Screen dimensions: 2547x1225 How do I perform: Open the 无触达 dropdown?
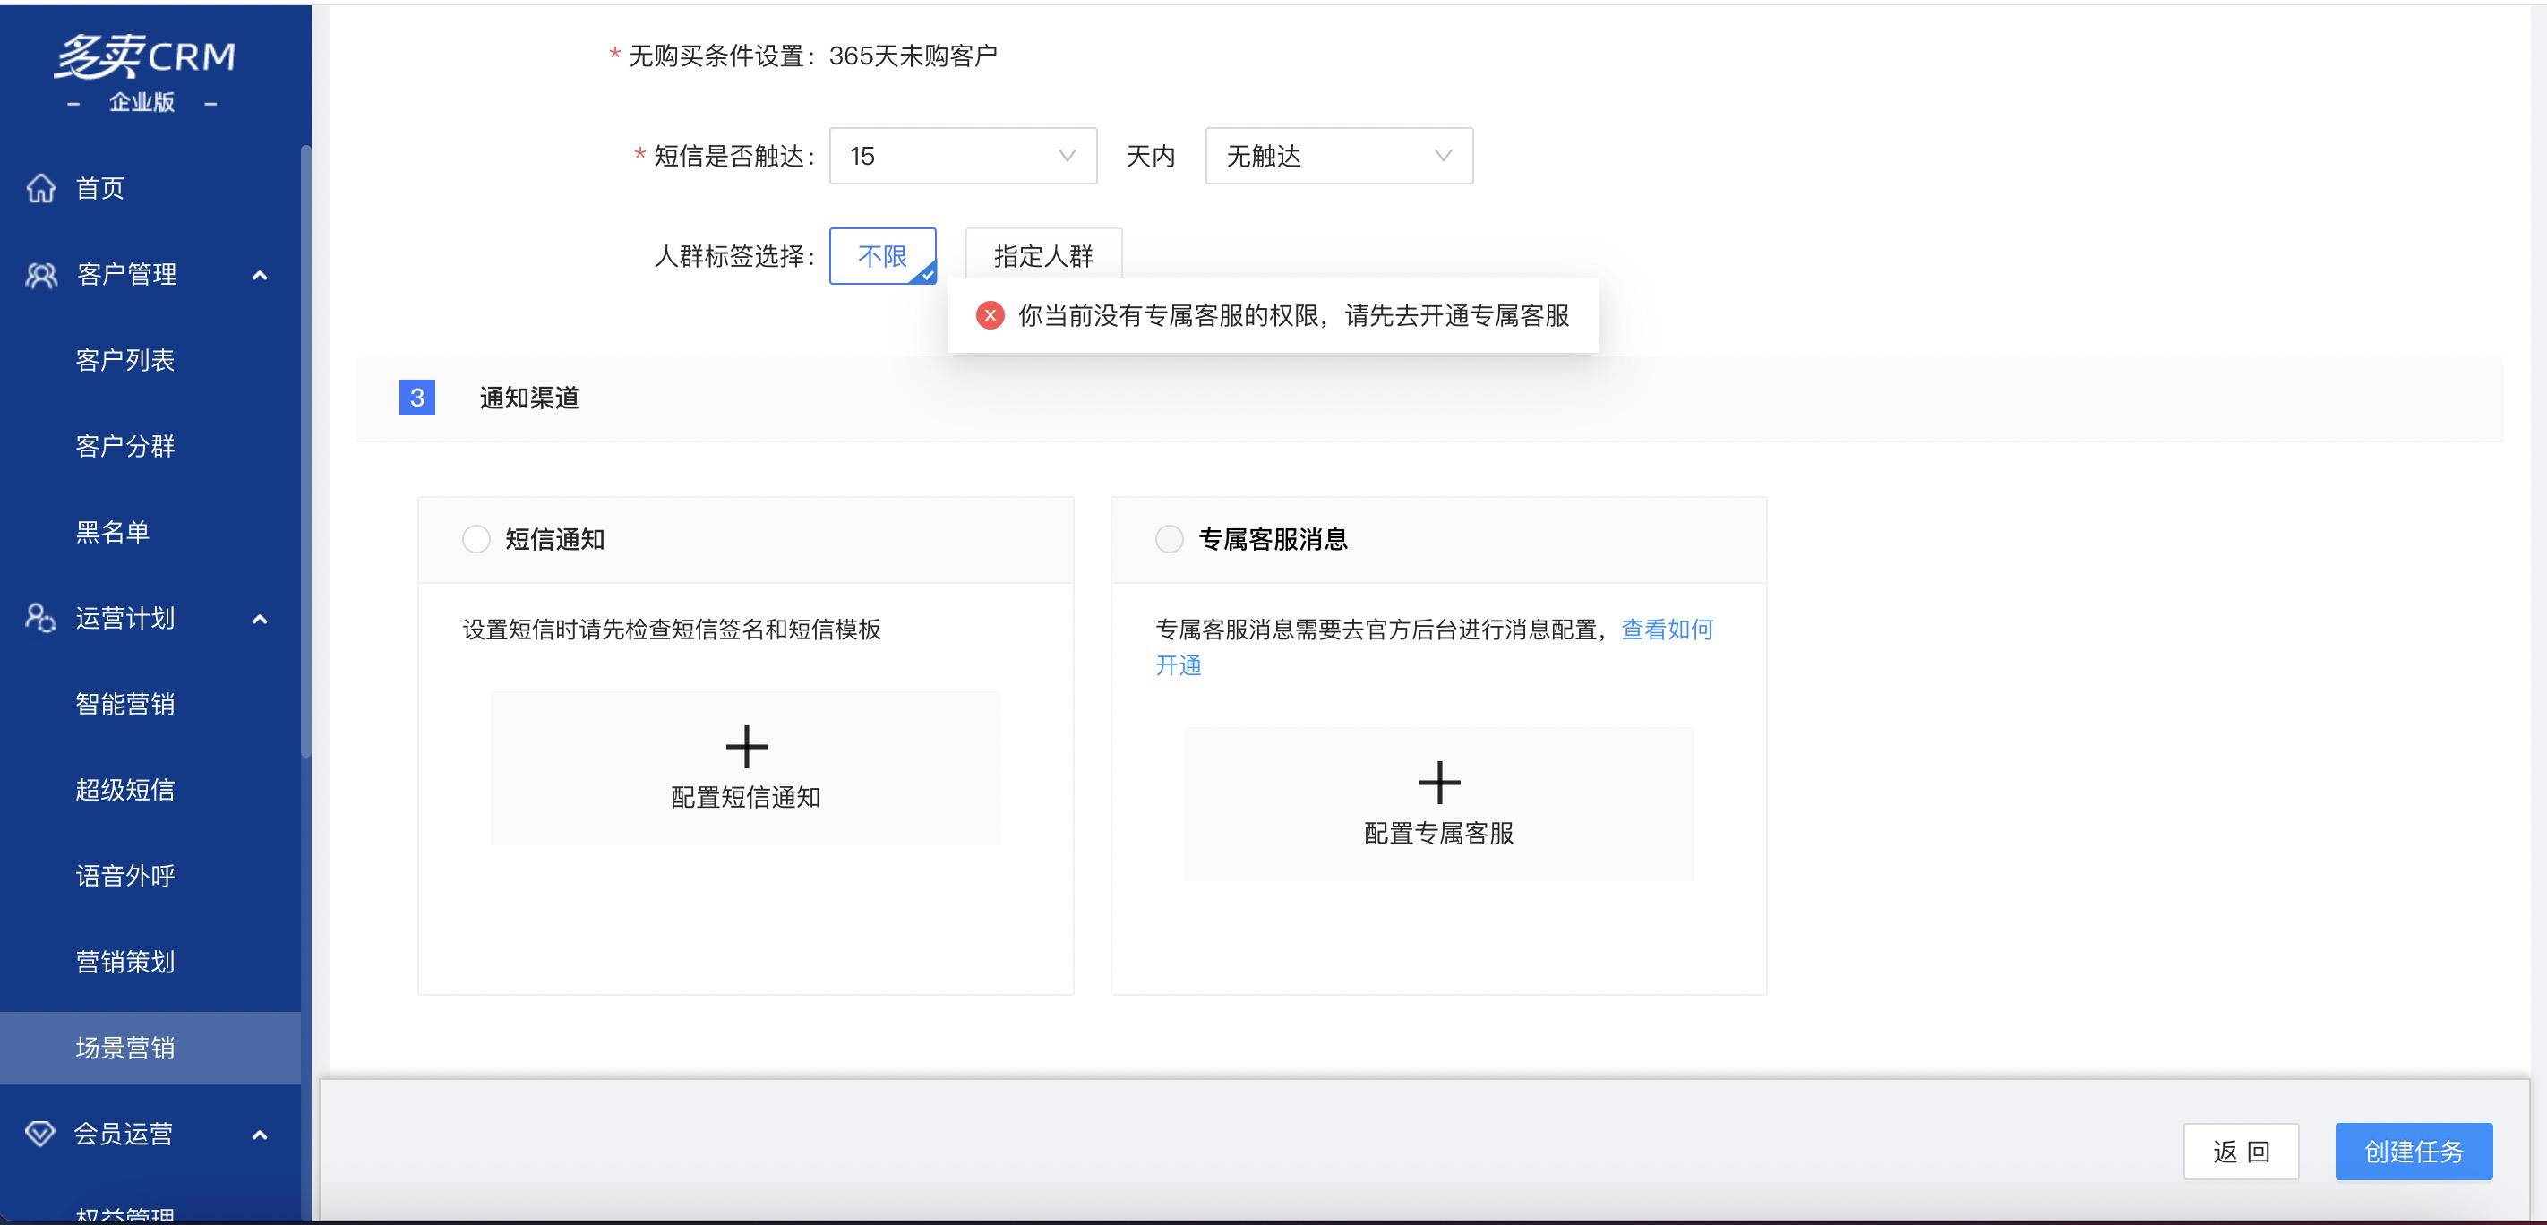coord(1338,156)
